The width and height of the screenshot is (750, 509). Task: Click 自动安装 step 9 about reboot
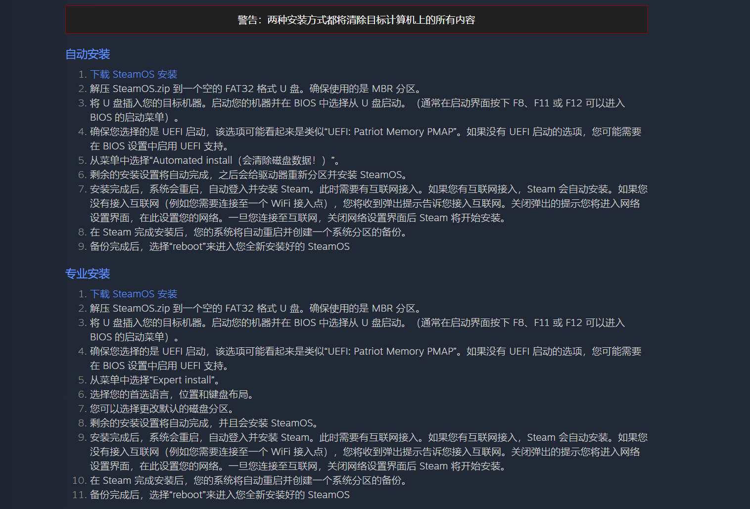(x=220, y=246)
